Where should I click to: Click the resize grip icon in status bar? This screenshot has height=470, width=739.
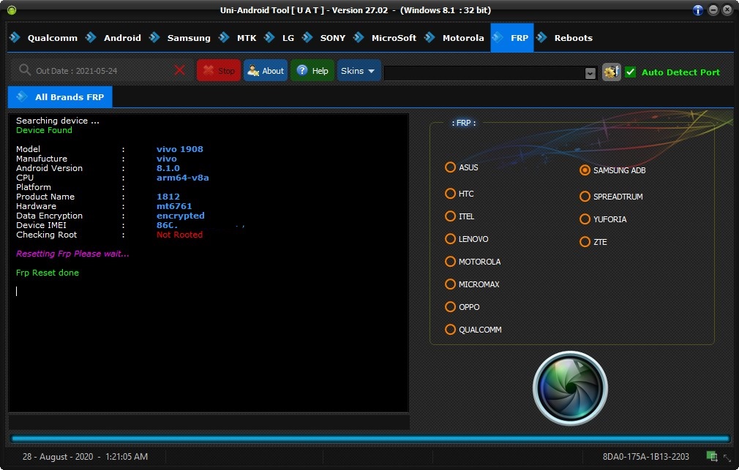click(727, 457)
